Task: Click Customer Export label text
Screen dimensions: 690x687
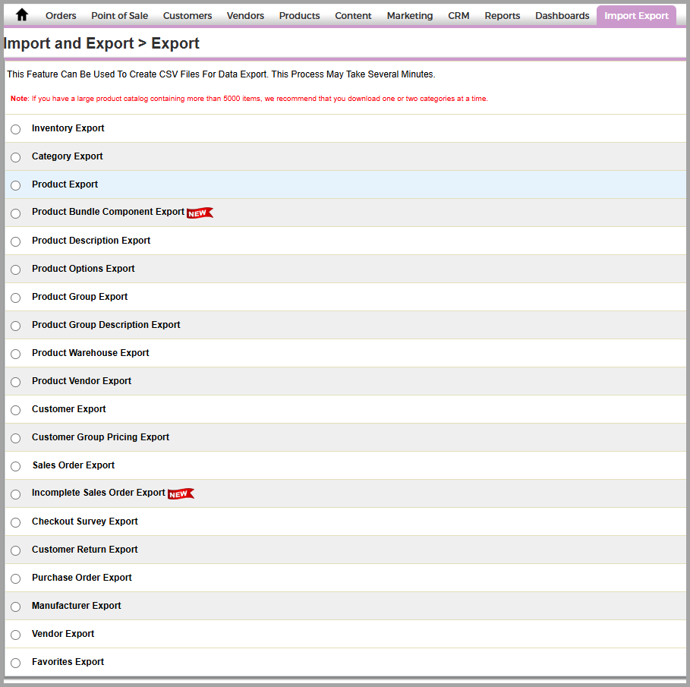Action: coord(69,409)
